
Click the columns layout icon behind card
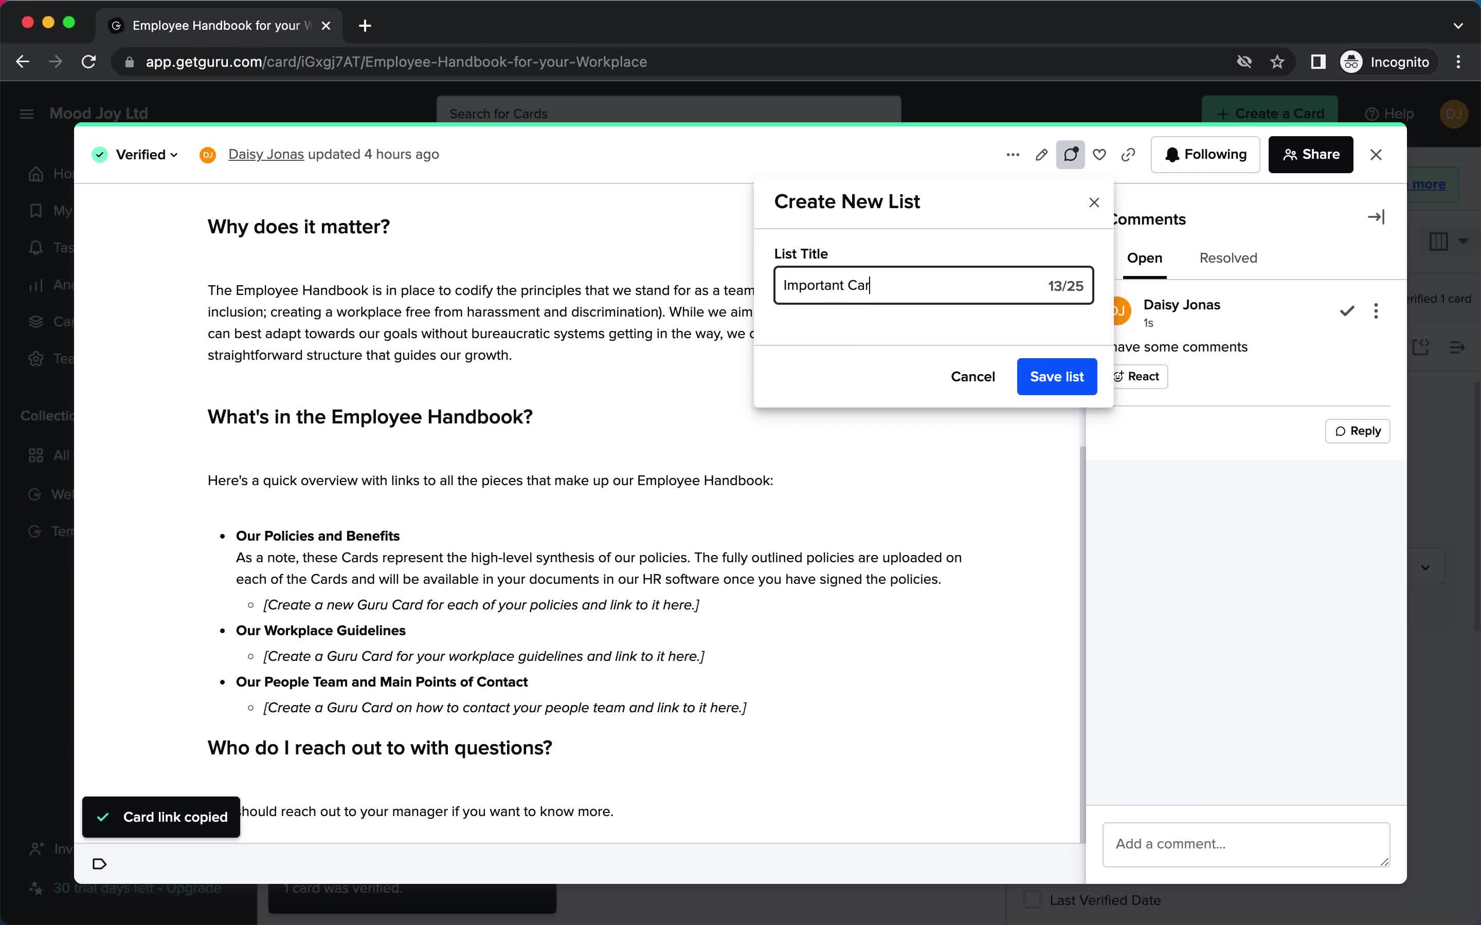pyautogui.click(x=1439, y=241)
